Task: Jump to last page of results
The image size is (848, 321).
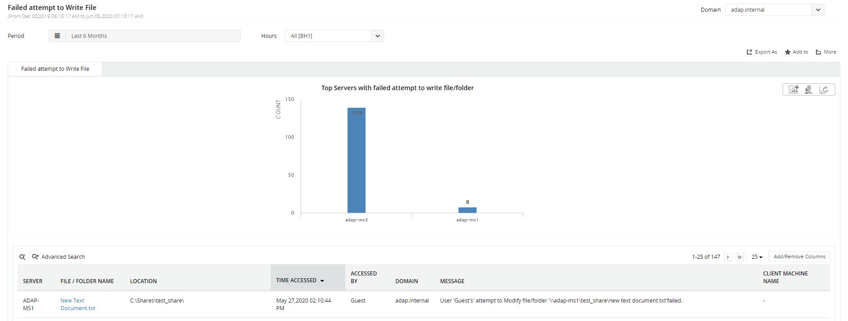Action: point(740,257)
